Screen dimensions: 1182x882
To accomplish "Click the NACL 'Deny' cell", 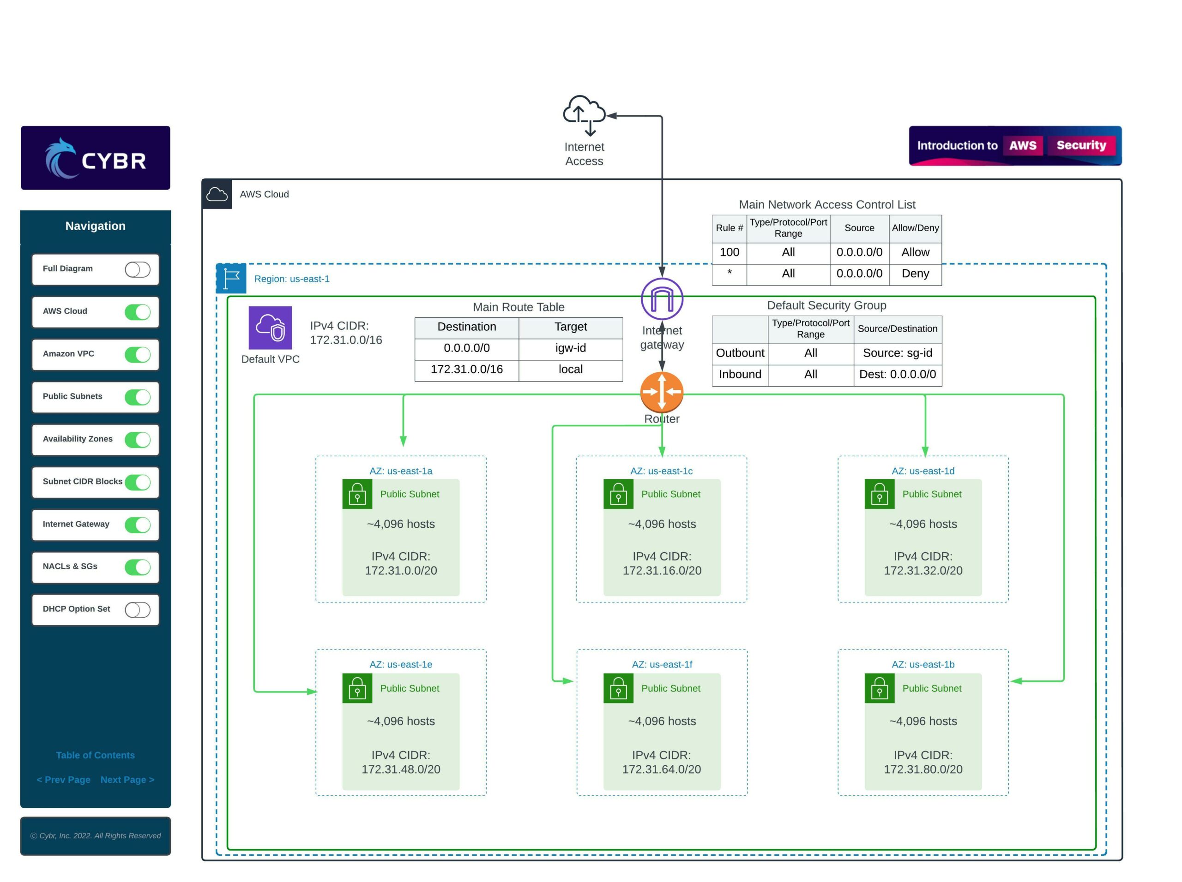I will click(x=915, y=274).
